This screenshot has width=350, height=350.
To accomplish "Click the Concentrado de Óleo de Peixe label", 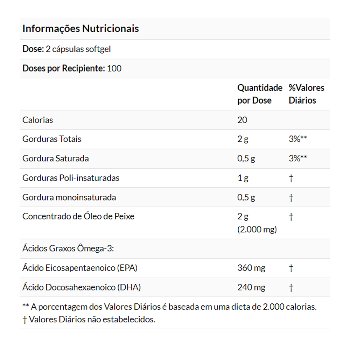I will pyautogui.click(x=78, y=216).
